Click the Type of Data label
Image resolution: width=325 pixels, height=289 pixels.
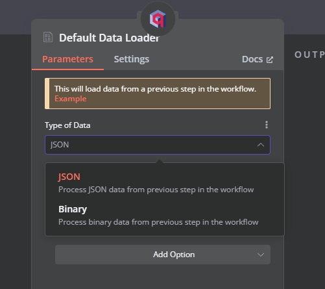[67, 125]
